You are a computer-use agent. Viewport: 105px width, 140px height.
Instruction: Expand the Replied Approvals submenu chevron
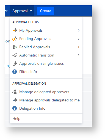pos(79,47)
